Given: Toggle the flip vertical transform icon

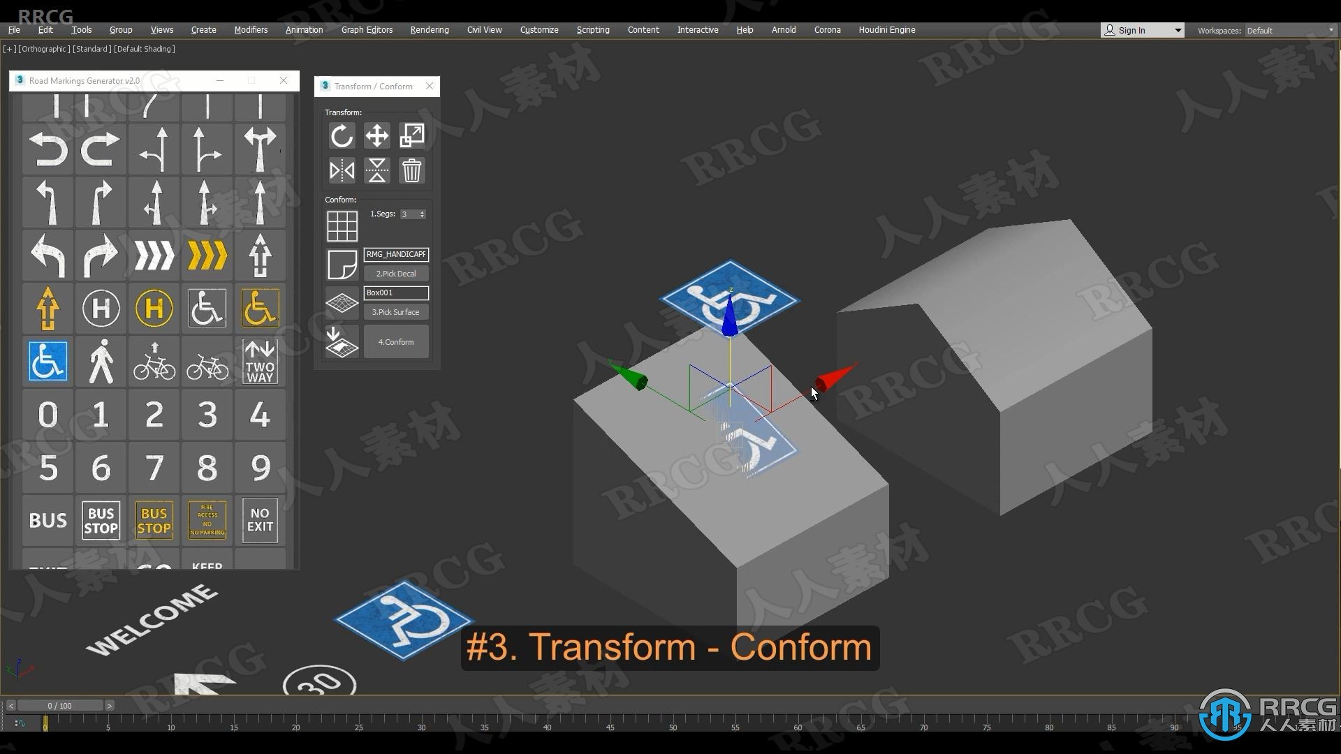Looking at the screenshot, I should pos(376,170).
